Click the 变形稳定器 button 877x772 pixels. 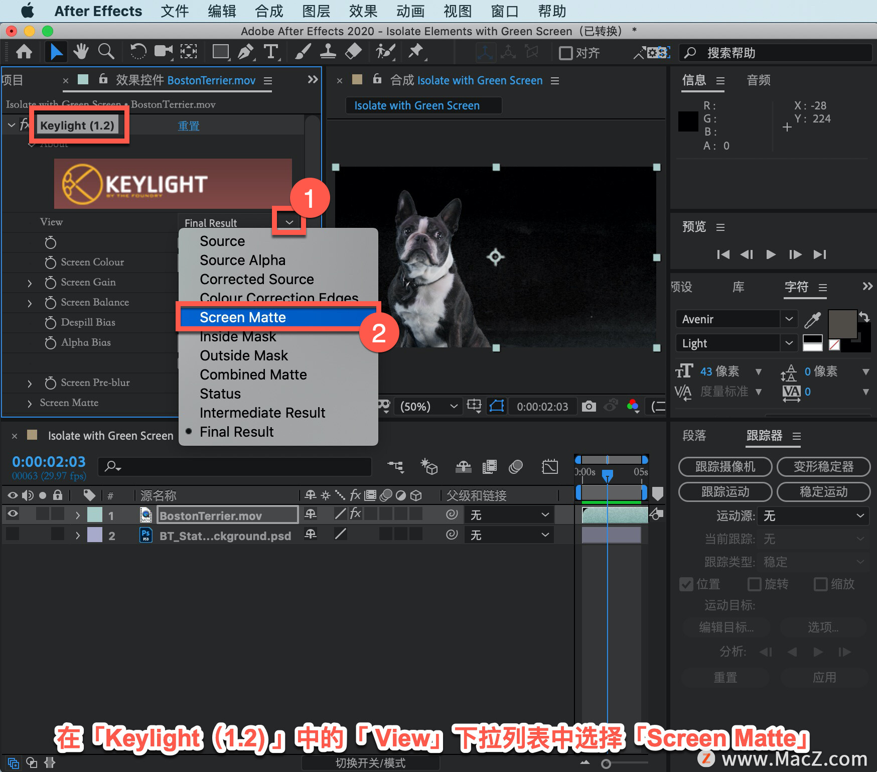[823, 467]
